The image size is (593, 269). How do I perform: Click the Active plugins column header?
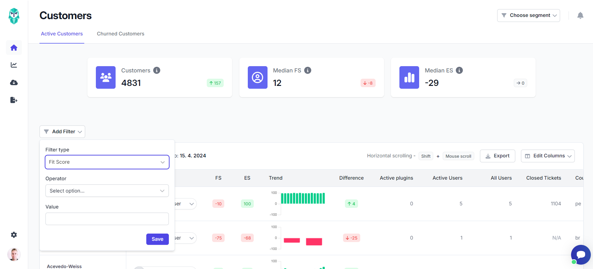[396, 178]
